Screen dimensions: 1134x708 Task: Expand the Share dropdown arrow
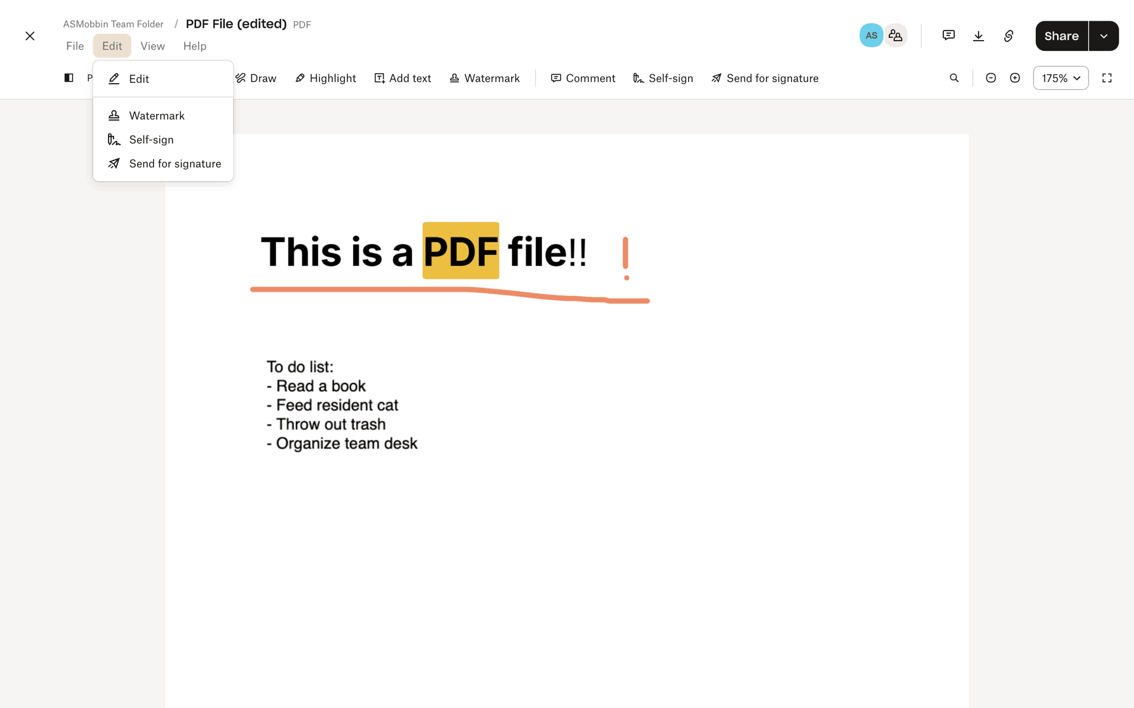coord(1104,36)
